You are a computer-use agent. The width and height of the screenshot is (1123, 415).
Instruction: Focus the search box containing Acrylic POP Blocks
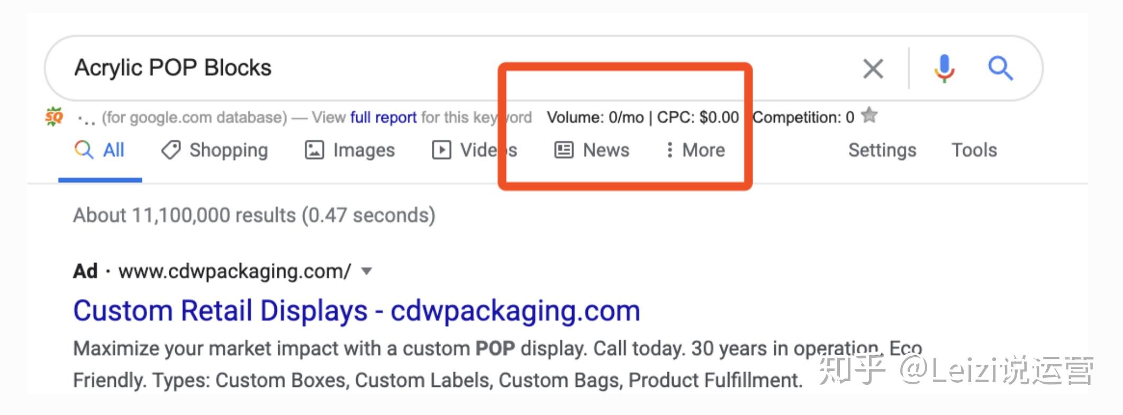423,68
